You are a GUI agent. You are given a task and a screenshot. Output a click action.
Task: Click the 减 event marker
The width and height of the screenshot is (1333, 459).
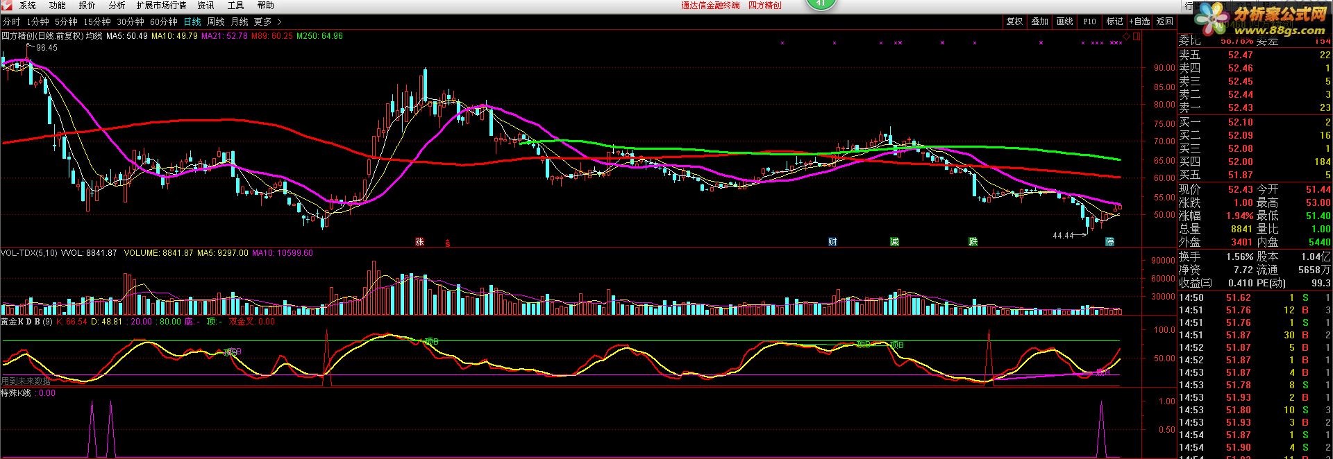pyautogui.click(x=894, y=242)
